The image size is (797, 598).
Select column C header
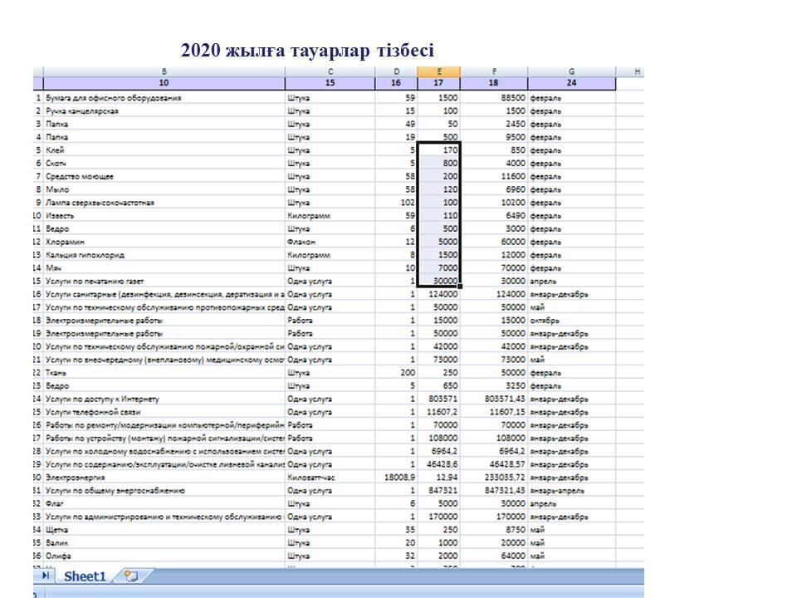(x=330, y=71)
